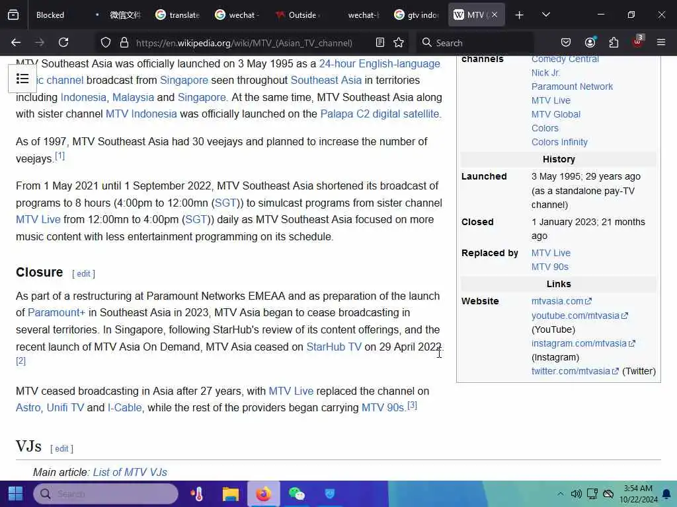Screen dimensions: 677x507
Task: Switch to the translate Google tab
Action: point(179,15)
